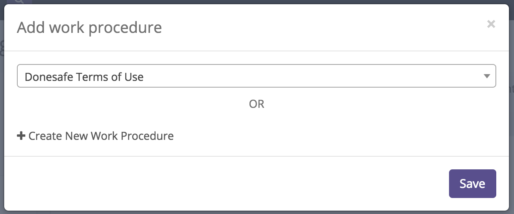
Task: Click the X icon in dialog header
Action: 491,24
